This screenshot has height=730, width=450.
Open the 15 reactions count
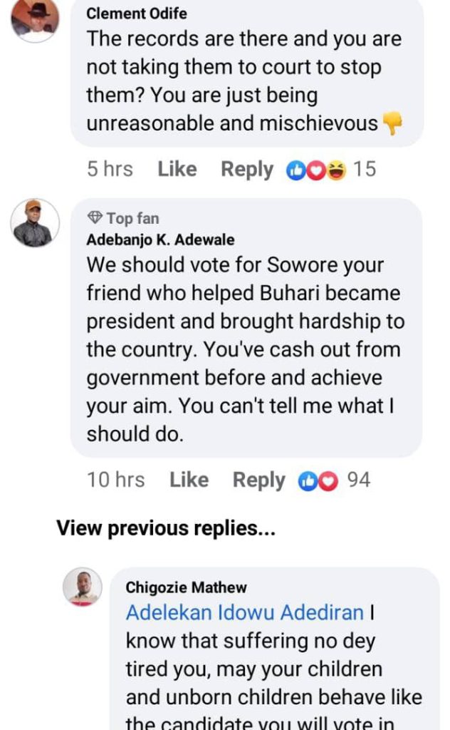tap(365, 169)
